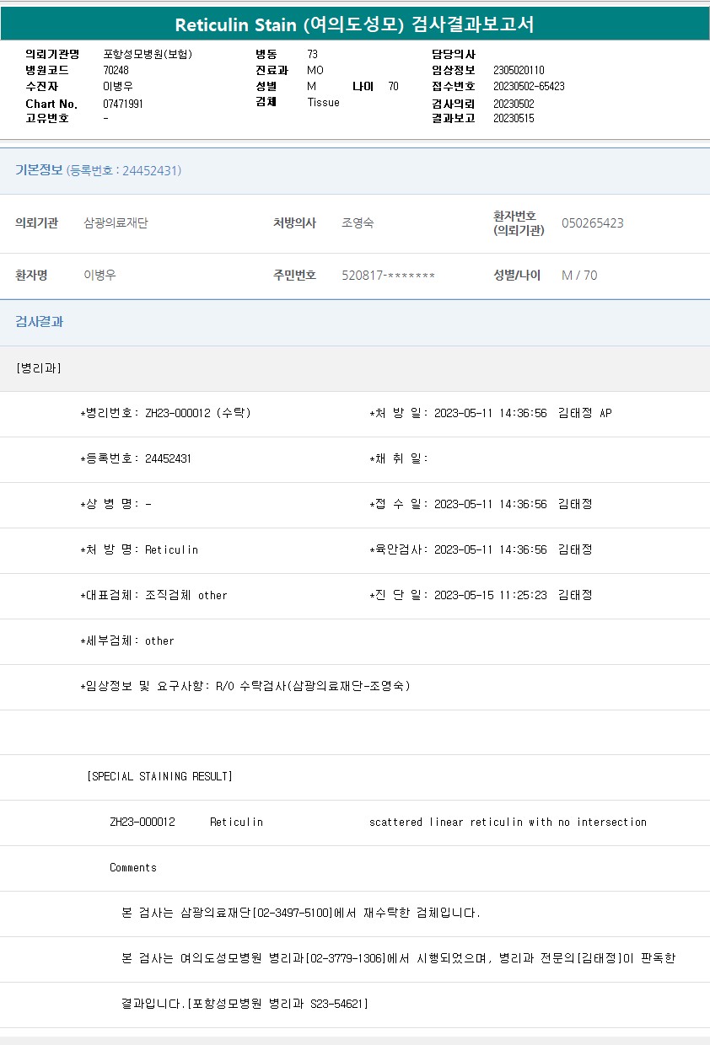
Task: Click the reception number 20230502-65423
Action: pyautogui.click(x=529, y=86)
